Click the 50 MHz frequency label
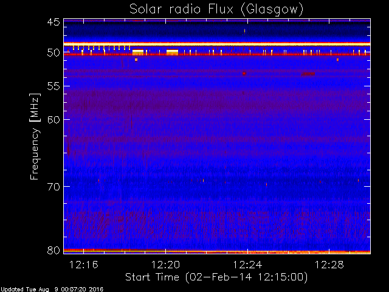Screen dimensions: 389x292 53,53
